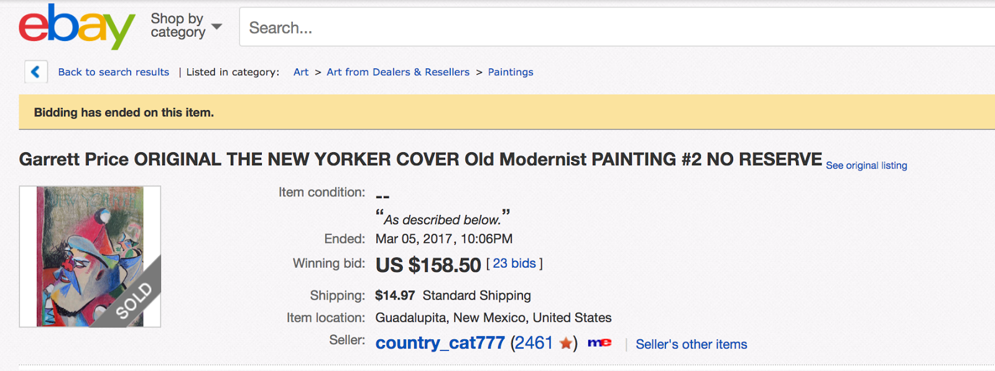
Task: Open the See original listing link
Action: point(866,165)
